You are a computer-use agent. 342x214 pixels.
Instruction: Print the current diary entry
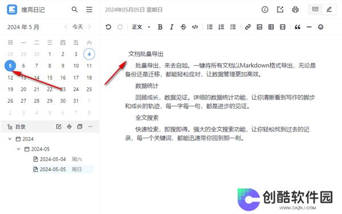tap(295, 10)
